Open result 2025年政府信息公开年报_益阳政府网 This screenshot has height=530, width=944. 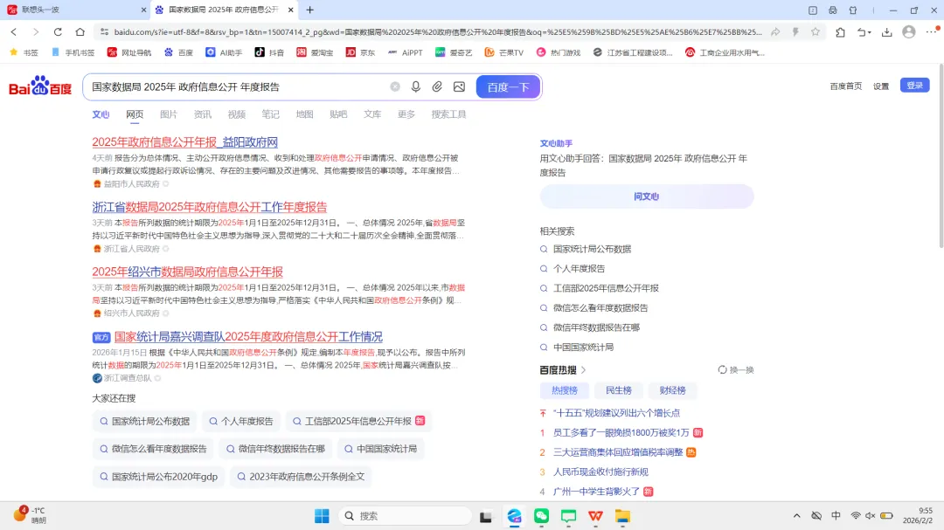coord(184,142)
